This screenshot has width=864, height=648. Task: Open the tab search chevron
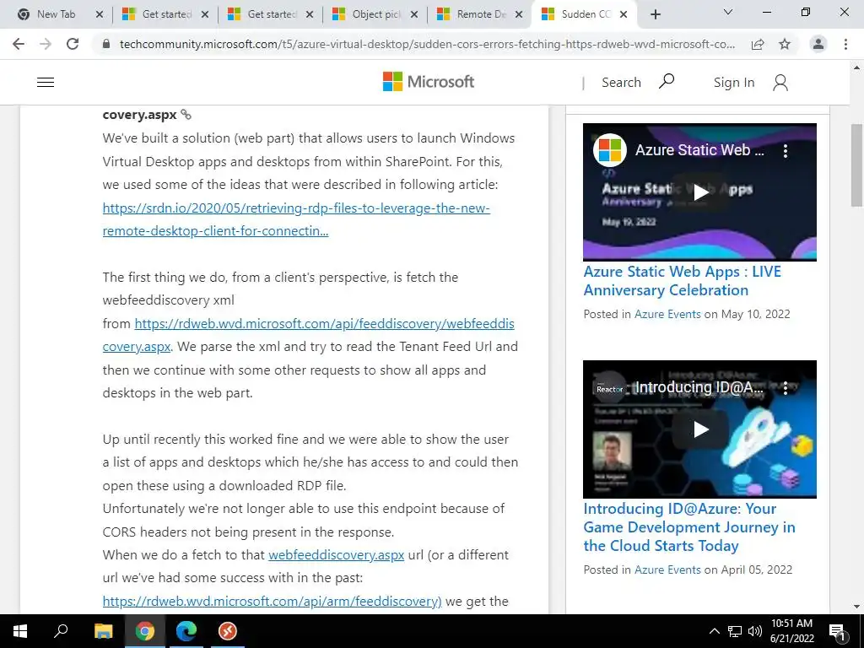click(x=728, y=12)
